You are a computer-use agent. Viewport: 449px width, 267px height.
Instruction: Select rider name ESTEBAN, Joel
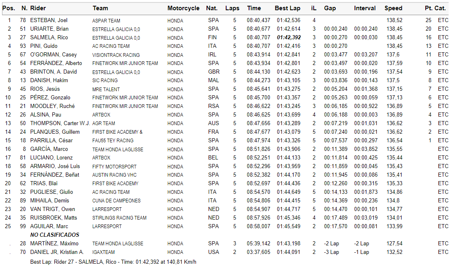pyautogui.click(x=49, y=20)
